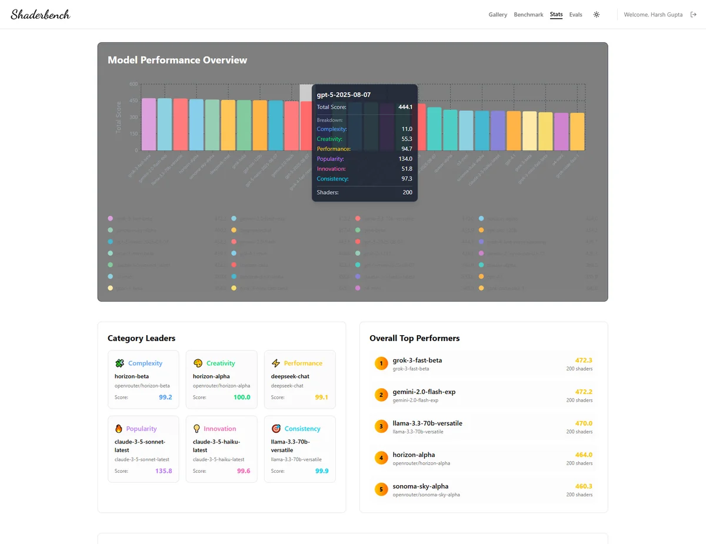Click the rightmost orange bar in the chart
The width and height of the screenshot is (706, 544).
(x=577, y=131)
